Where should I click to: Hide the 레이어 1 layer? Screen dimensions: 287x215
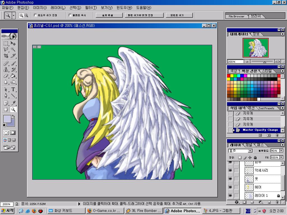coord(230,196)
